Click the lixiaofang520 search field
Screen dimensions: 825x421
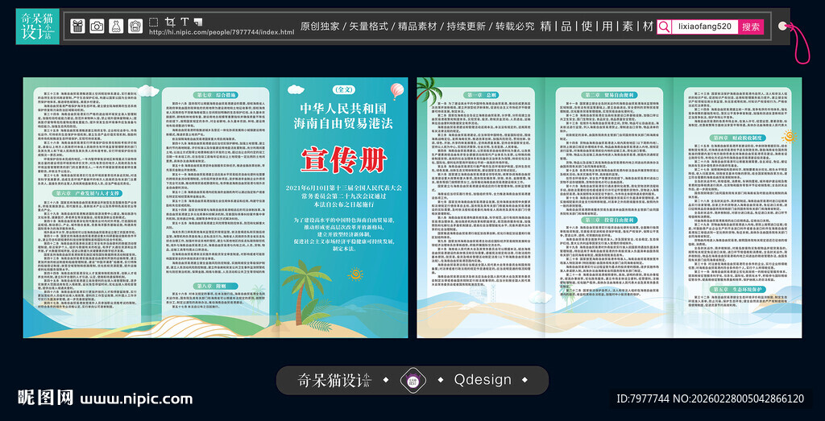(x=704, y=27)
